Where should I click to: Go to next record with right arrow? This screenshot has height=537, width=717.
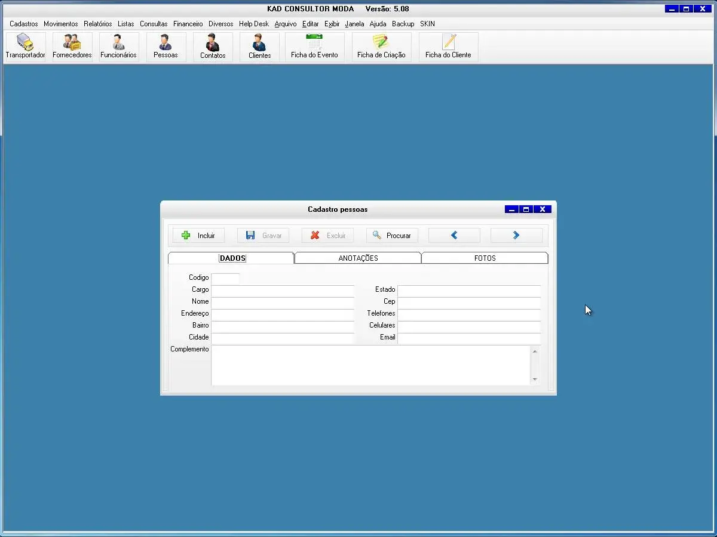pos(516,236)
